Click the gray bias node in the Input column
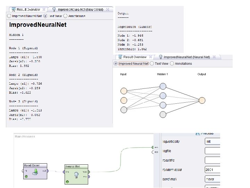Image resolution: width=250 pixels, height=188 pixels. tap(124, 110)
